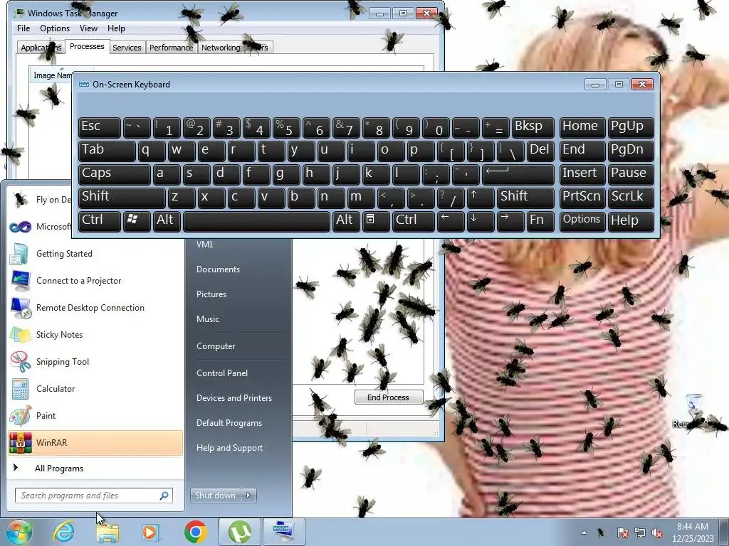Open Internet Explorer from the taskbar
729x546 pixels.
tap(63, 532)
